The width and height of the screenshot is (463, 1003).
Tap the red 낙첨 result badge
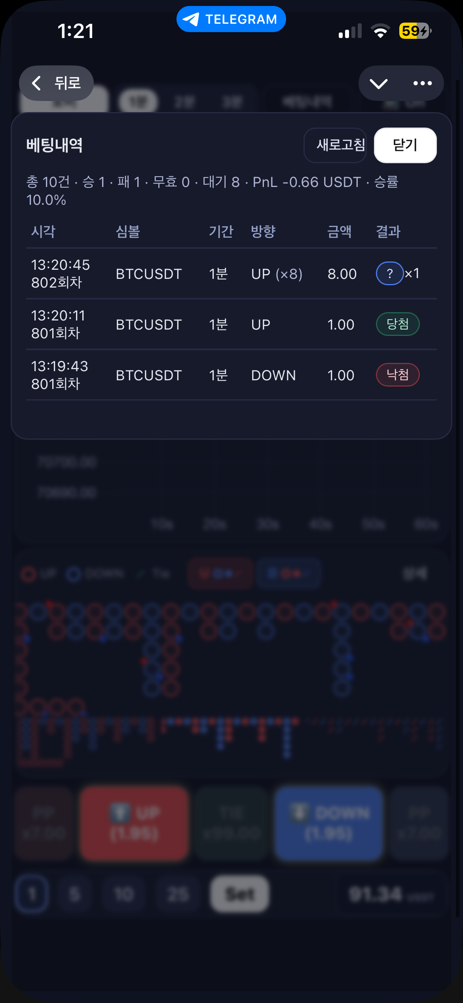pos(397,375)
